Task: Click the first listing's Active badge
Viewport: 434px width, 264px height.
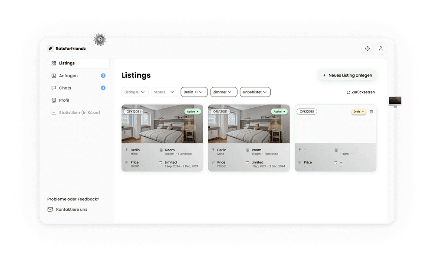Action: 193,112
